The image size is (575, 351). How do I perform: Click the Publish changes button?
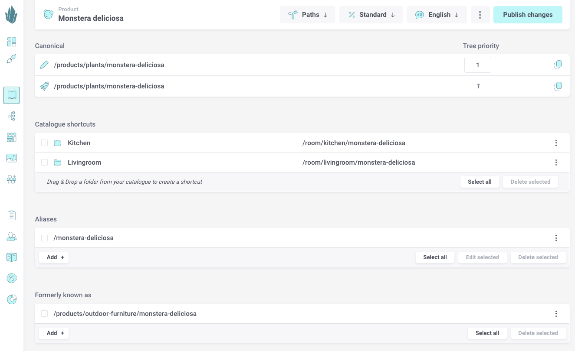pos(528,15)
